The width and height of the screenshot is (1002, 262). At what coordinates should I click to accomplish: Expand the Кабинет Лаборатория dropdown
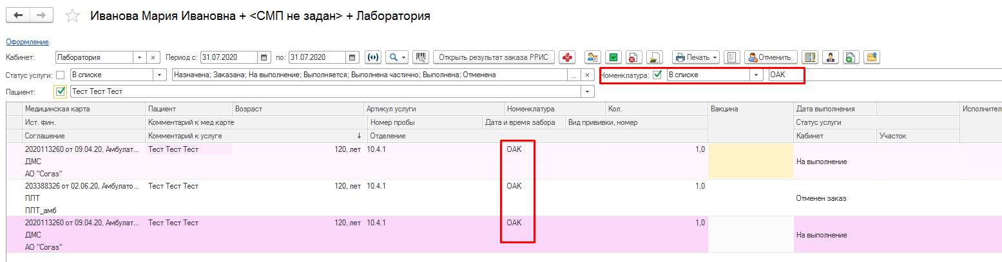(140, 57)
